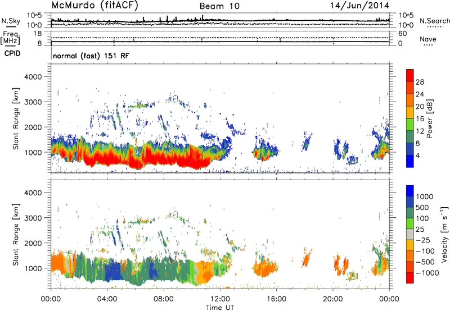The width and height of the screenshot is (450, 311).
Task: Select the Beam 10 heading
Action: click(x=219, y=6)
